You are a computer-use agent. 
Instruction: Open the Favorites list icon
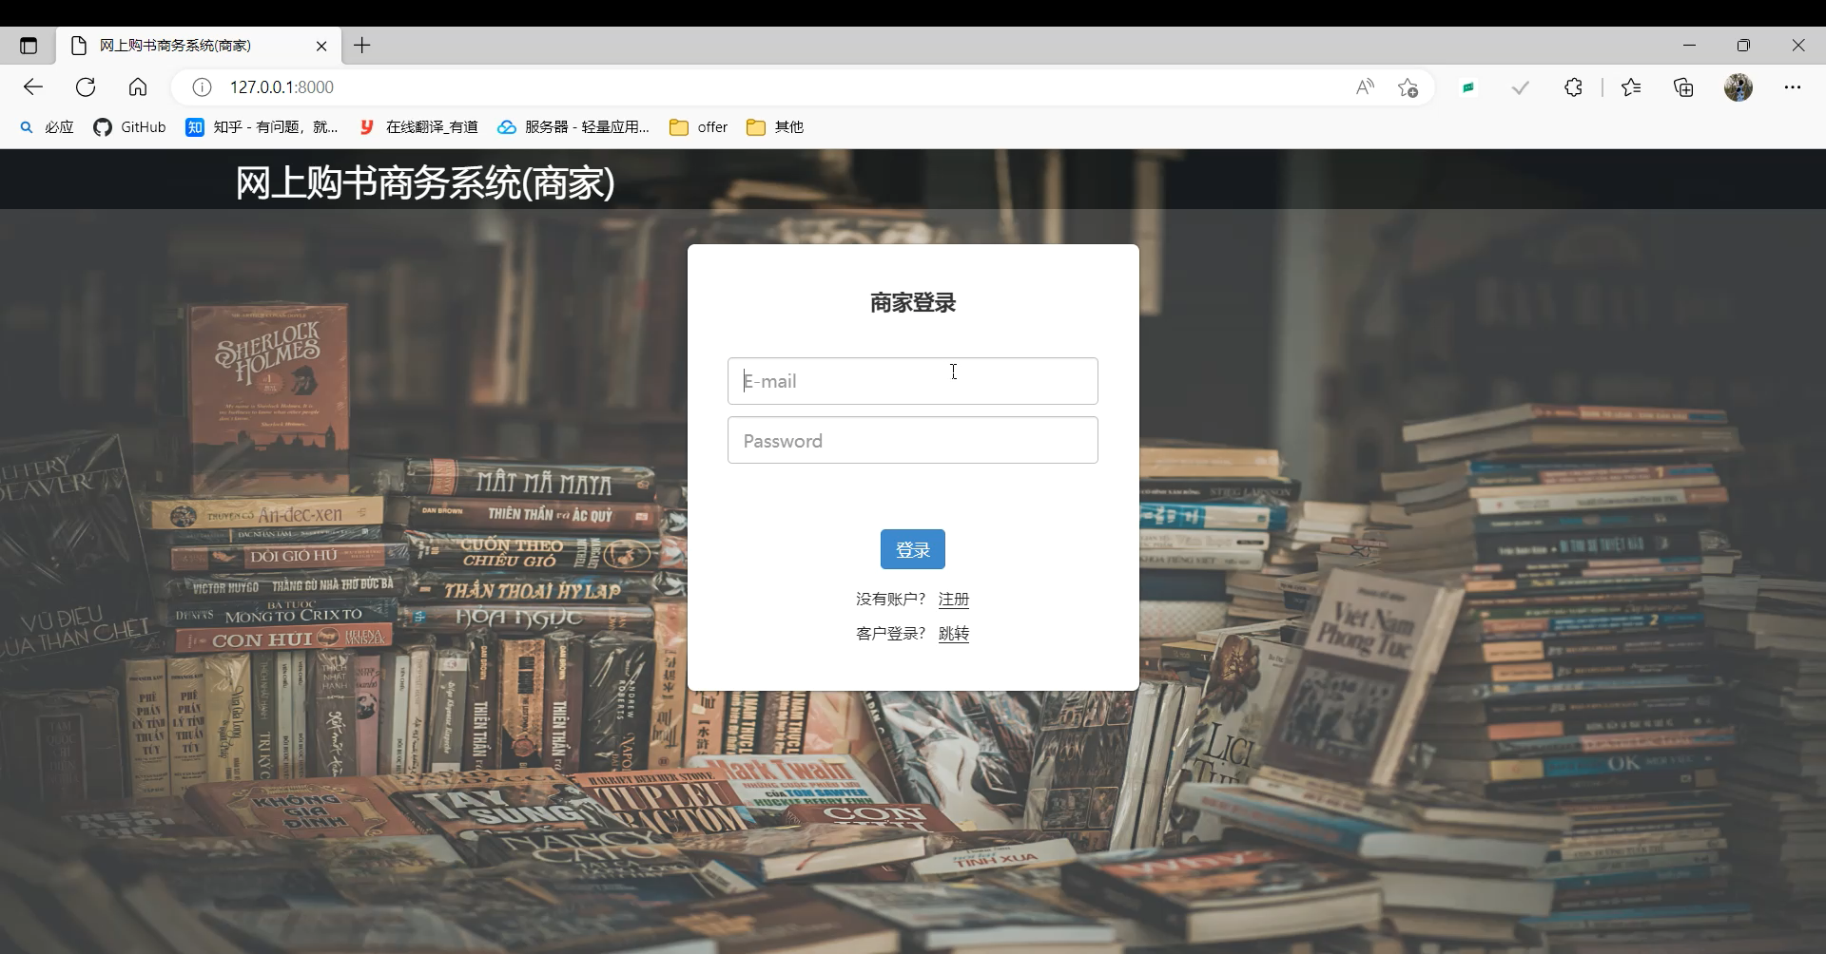1631,87
